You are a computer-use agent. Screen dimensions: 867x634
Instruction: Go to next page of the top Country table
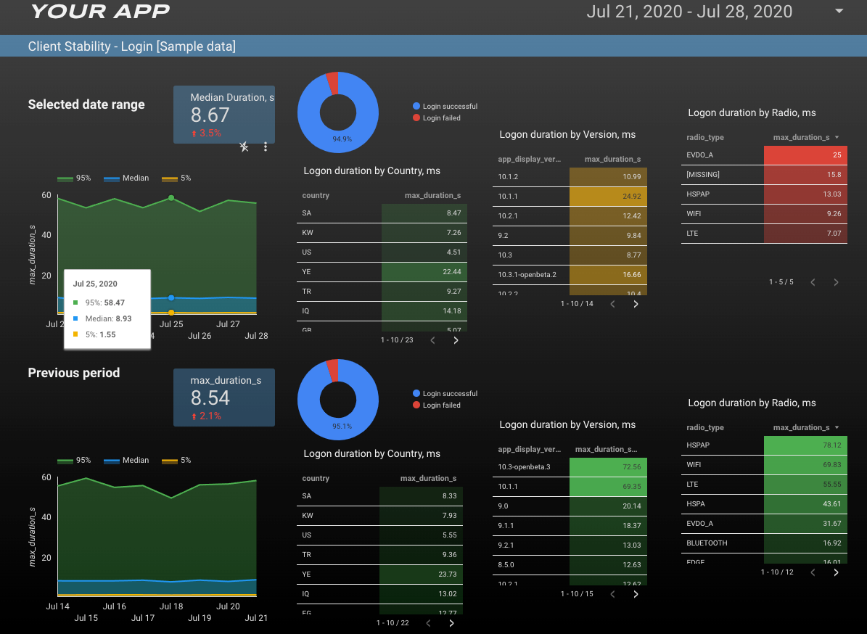pos(456,339)
